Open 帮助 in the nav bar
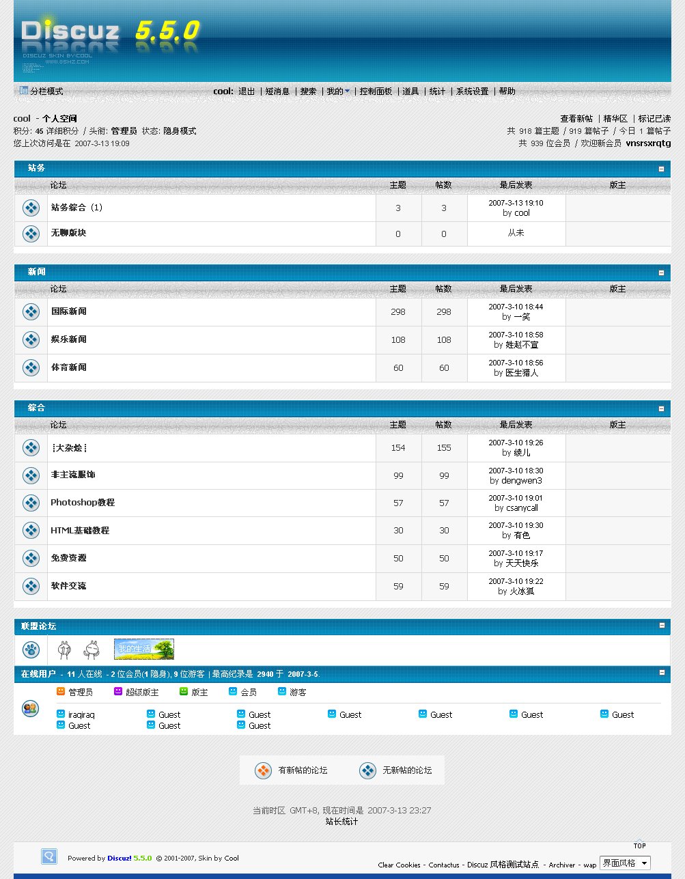 click(507, 92)
